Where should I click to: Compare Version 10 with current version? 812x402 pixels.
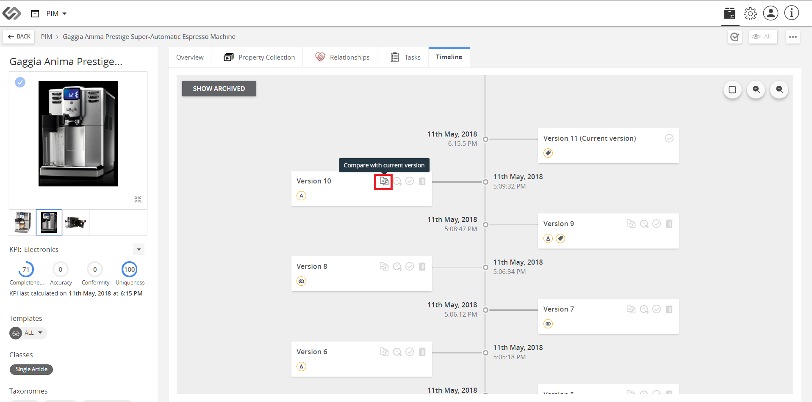(384, 181)
